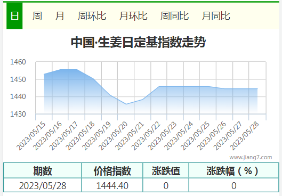Screen dimensions: 282x196
Task: Click the 2023/05/28 endpoint on chart line
Action: 257,88
